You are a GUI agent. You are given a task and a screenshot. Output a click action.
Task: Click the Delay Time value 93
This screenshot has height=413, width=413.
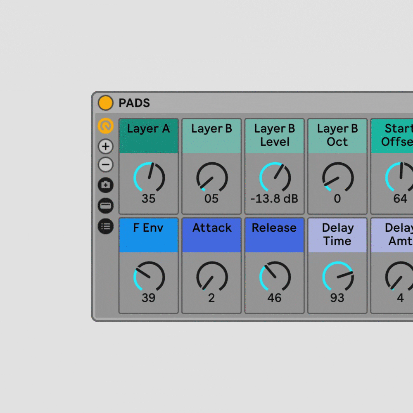pos(337,298)
